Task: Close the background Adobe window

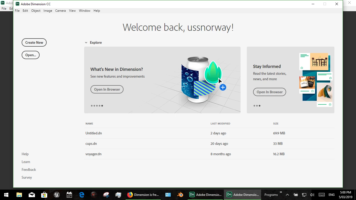Action: [349, 3]
